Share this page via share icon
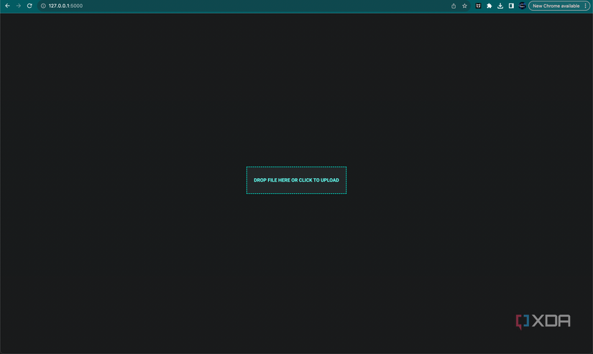The image size is (593, 354). [x=454, y=6]
